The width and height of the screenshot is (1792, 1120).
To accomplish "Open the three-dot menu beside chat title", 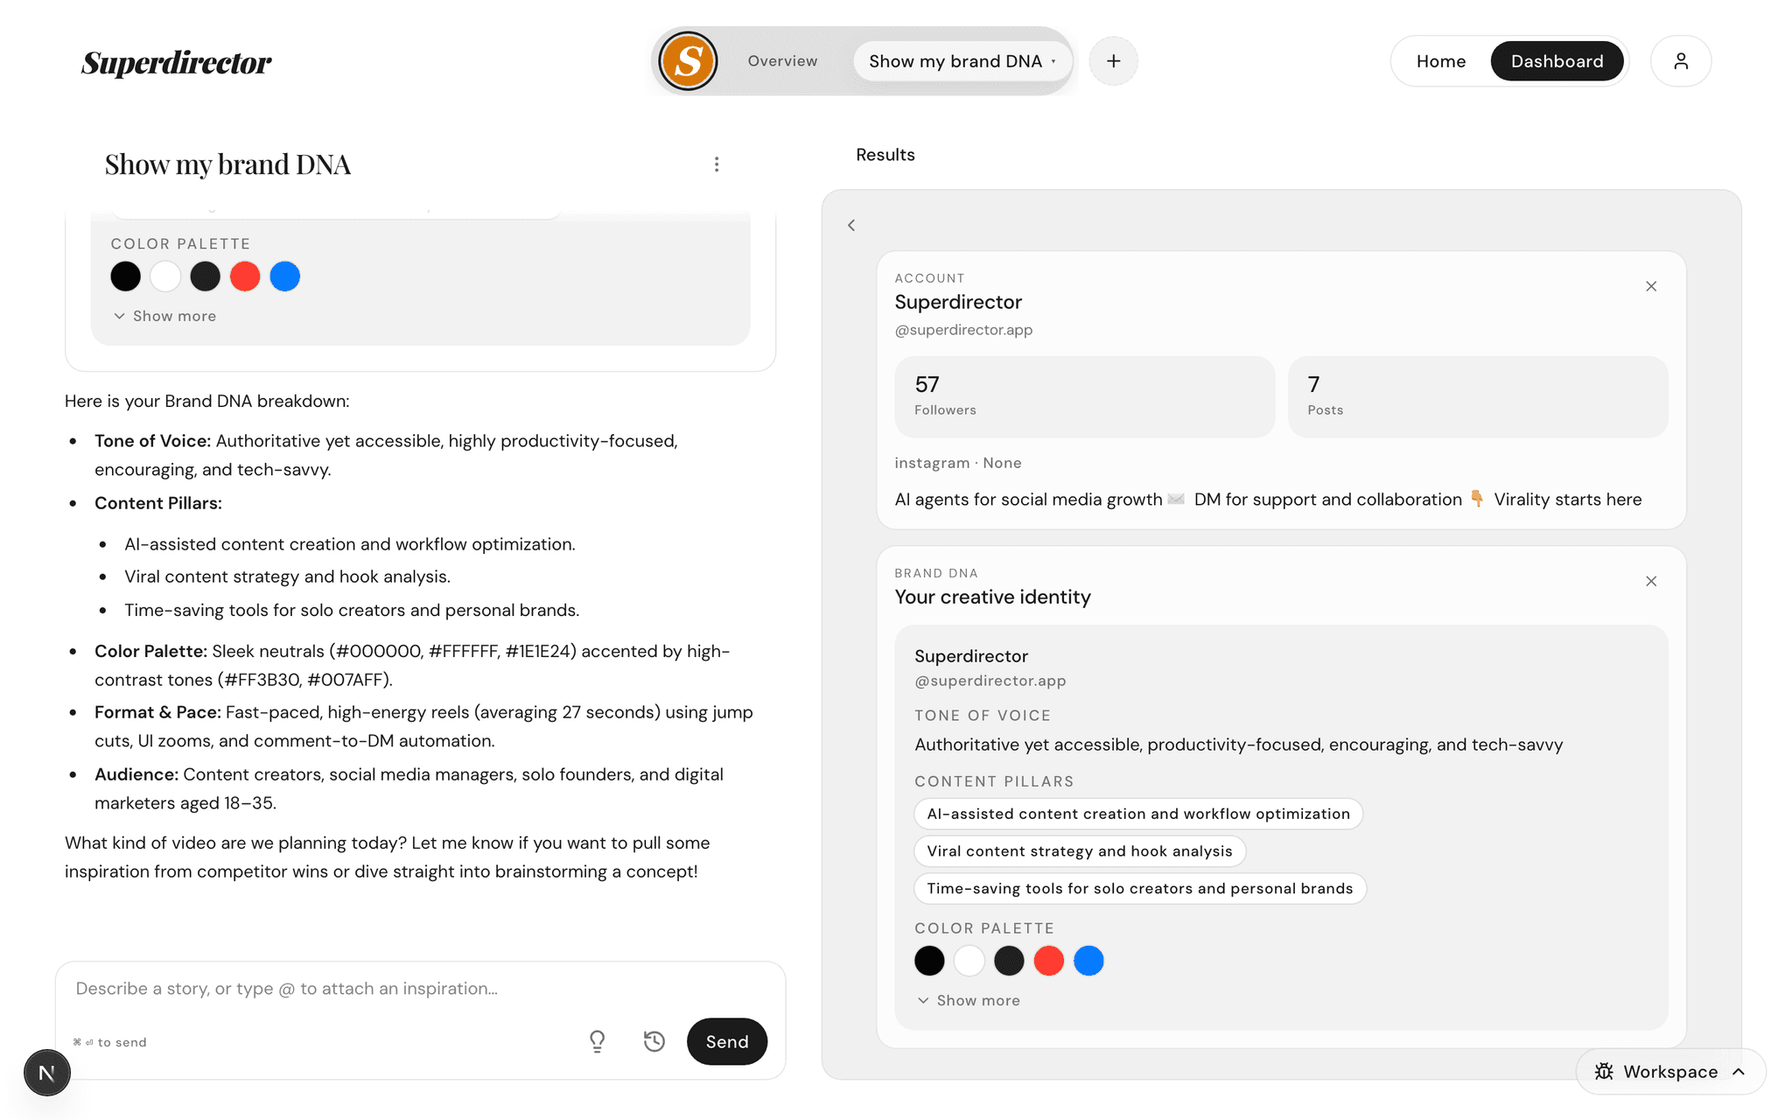I will 716,164.
